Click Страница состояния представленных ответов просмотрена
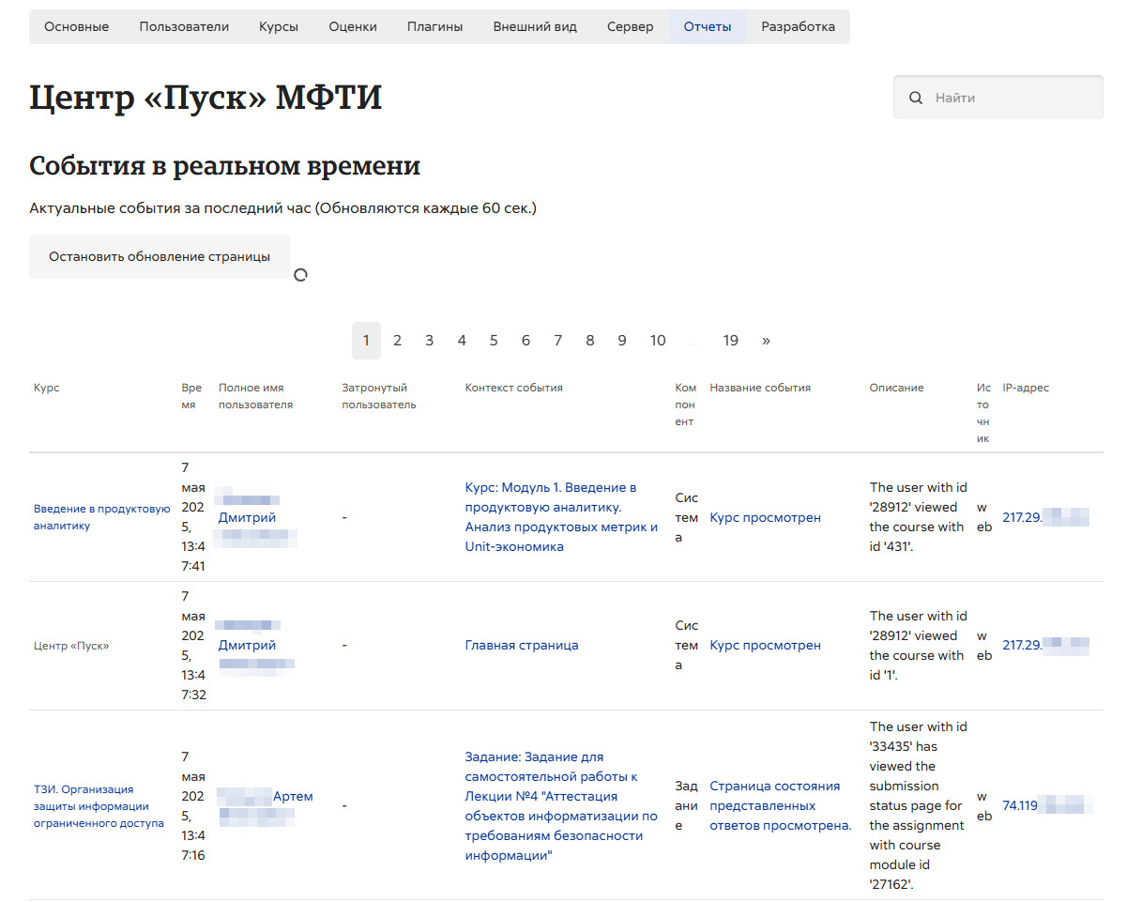The image size is (1127, 902). coord(780,805)
